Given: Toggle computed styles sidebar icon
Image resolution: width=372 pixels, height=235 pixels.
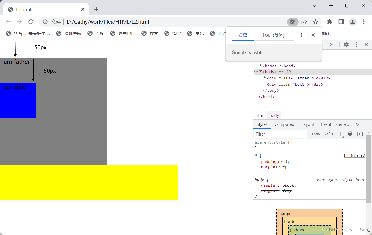Looking at the screenshot, I should [360, 134].
